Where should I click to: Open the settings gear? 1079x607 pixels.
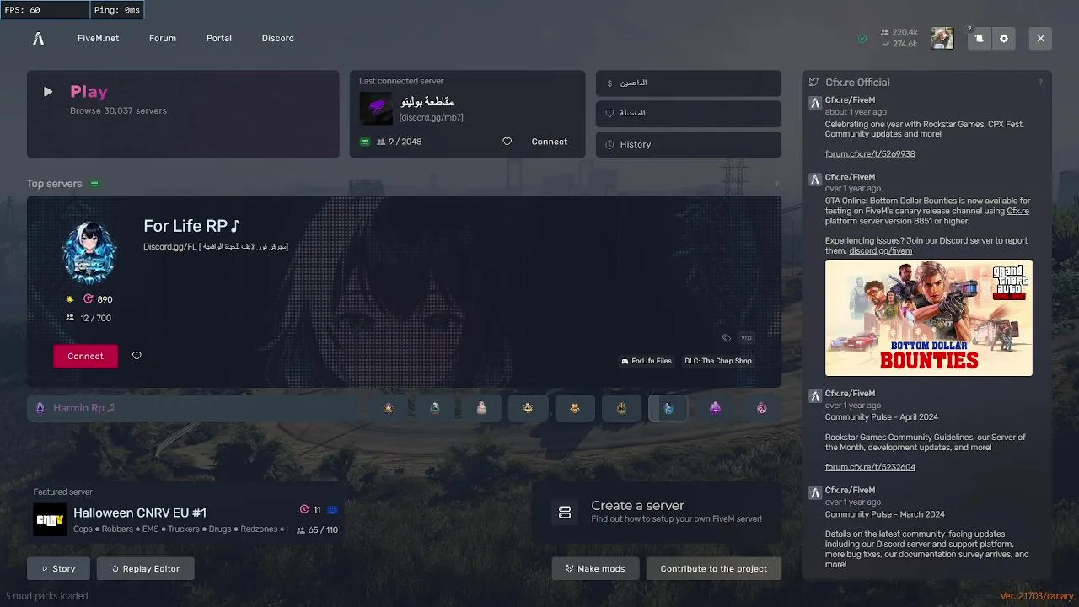(x=1004, y=38)
